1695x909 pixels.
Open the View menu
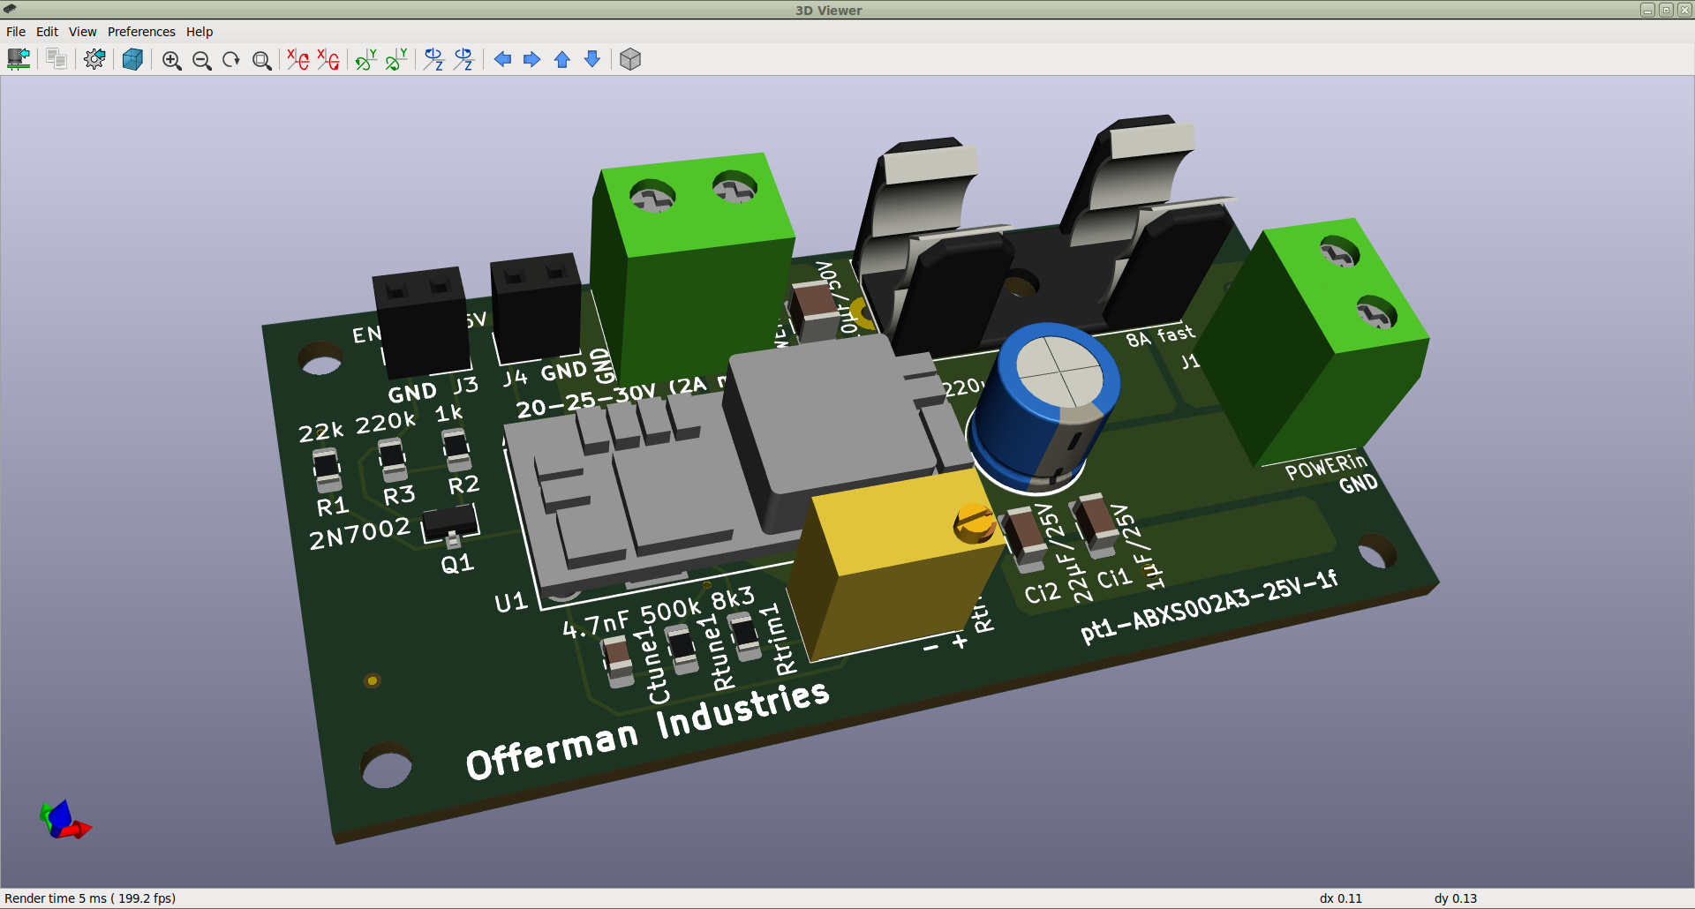82,32
